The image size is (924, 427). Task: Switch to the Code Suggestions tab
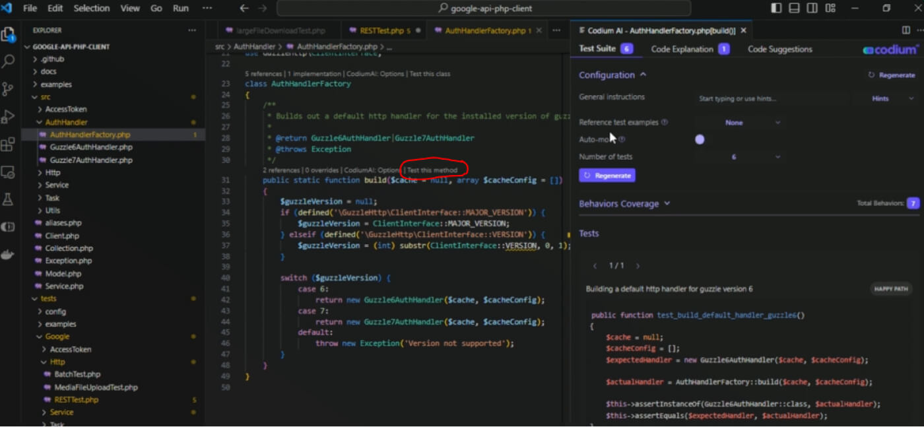[780, 49]
